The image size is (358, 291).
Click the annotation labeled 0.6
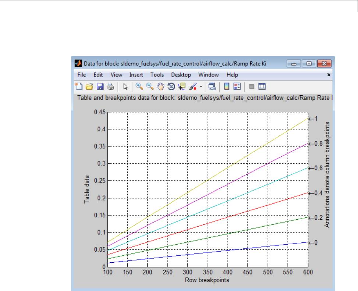coord(315,168)
